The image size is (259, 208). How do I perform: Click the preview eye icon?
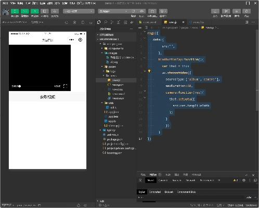[x=141, y=11]
